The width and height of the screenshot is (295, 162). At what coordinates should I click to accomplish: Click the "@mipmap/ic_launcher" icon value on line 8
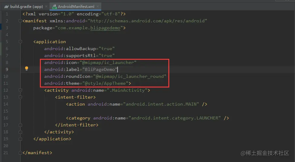click(108, 63)
